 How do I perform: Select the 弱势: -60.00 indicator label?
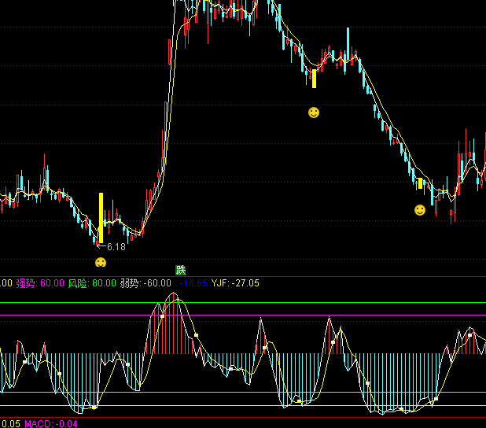pyautogui.click(x=145, y=283)
